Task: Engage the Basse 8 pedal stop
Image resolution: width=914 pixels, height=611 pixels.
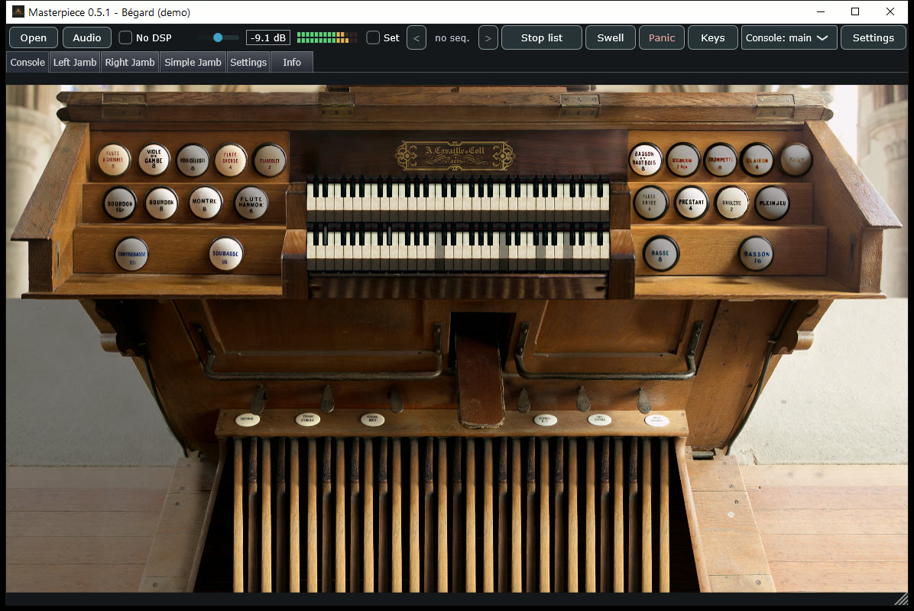Action: click(661, 253)
